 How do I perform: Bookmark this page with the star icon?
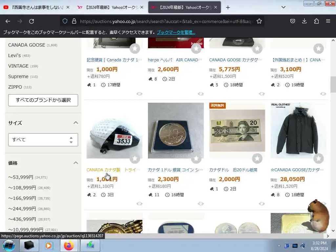coord(259,21)
